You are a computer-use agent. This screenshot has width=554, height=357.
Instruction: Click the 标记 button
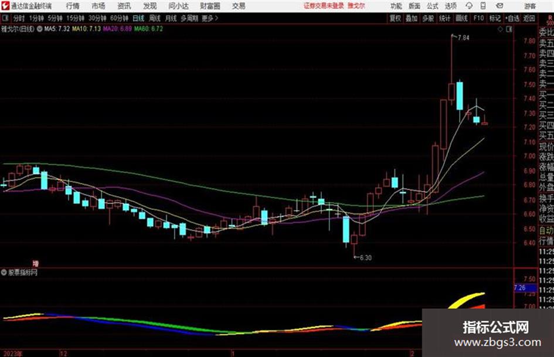(x=495, y=18)
